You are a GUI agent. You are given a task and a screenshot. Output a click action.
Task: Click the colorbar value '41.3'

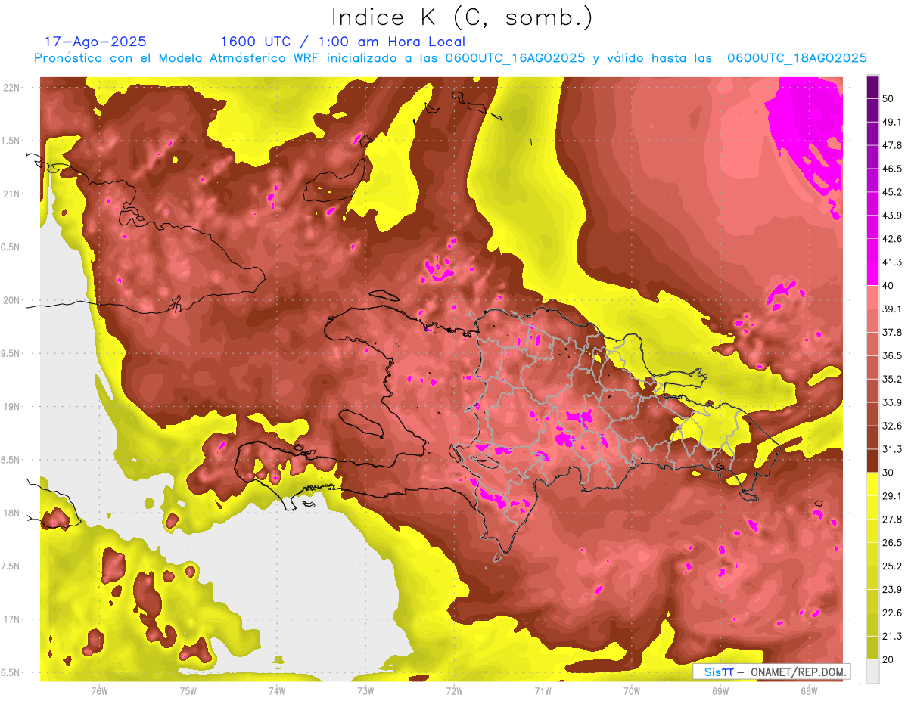click(x=892, y=262)
